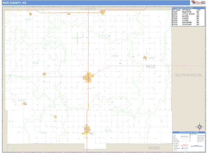
Task: Click the green ZIP code legend line
Action: (184, 138)
